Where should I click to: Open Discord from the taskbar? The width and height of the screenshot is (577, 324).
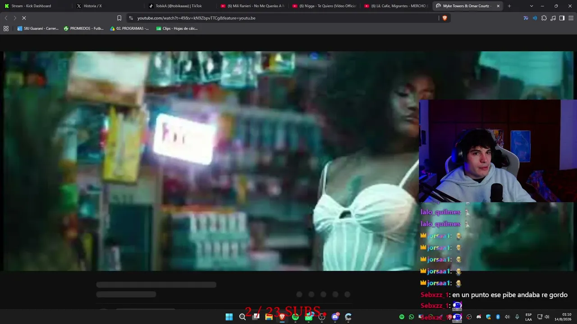pos(335,317)
